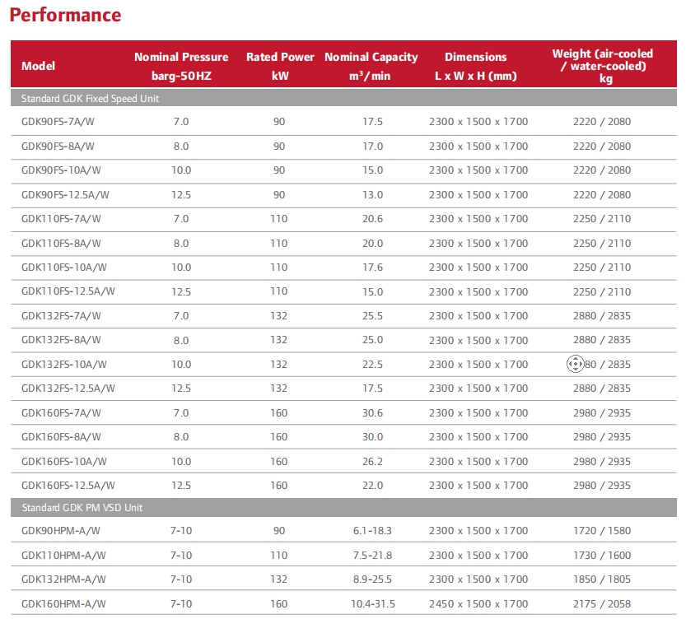
Task: Click model GDK160FS-7A/W
Action: click(x=61, y=413)
